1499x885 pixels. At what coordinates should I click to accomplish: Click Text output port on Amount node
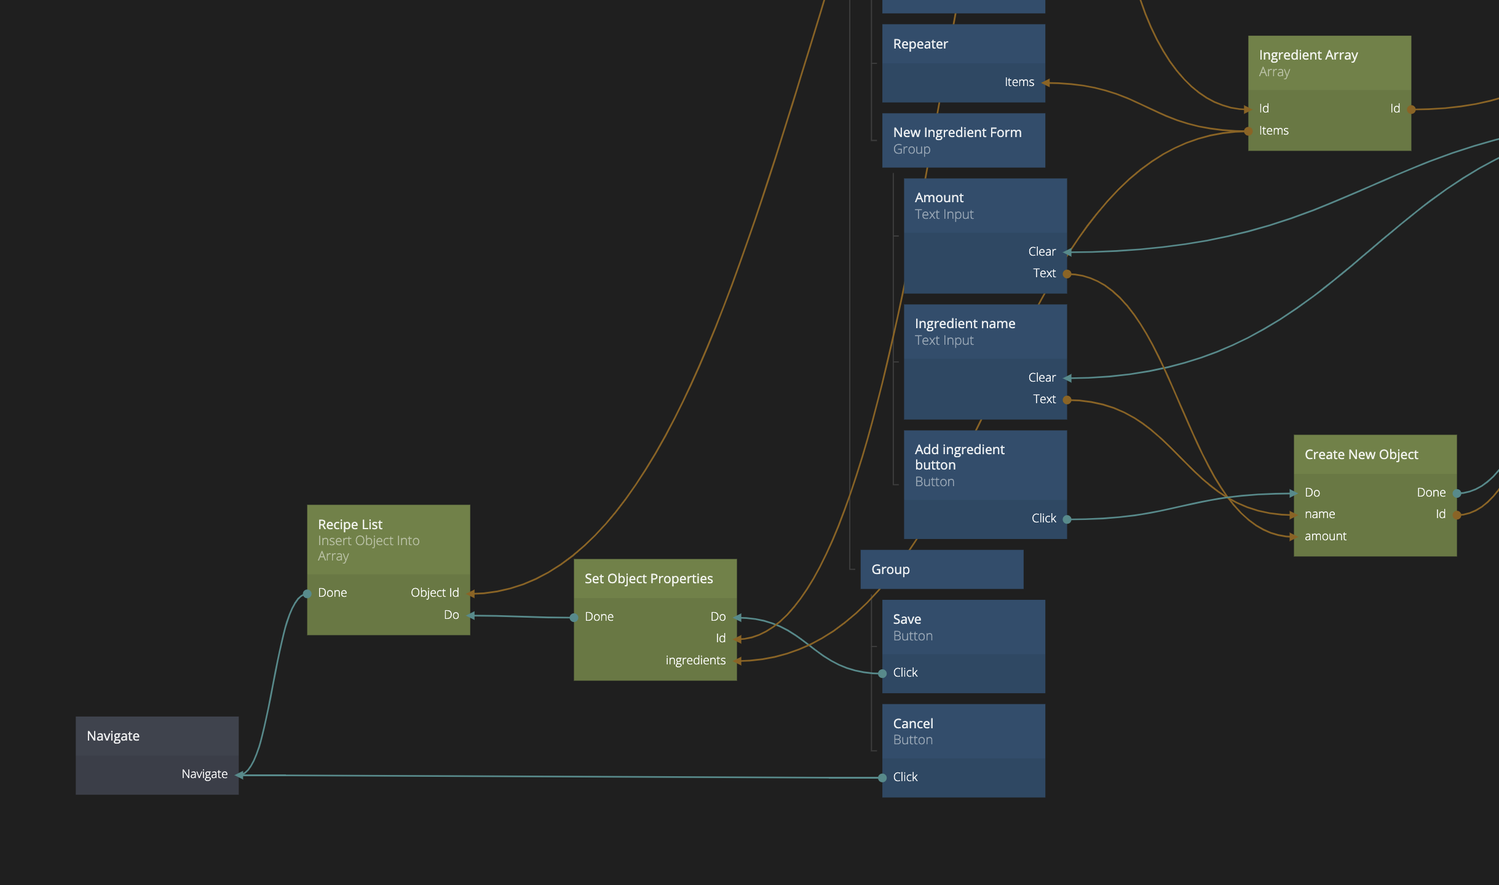(x=1067, y=273)
